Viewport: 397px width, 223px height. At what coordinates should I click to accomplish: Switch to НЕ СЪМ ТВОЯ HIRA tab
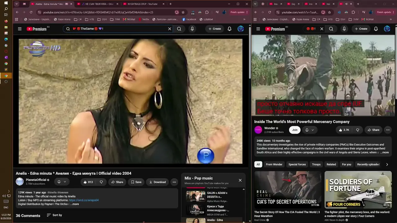click(x=97, y=4)
